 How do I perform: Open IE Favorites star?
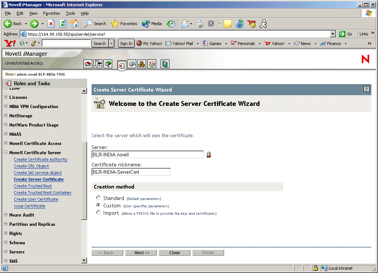(124, 24)
